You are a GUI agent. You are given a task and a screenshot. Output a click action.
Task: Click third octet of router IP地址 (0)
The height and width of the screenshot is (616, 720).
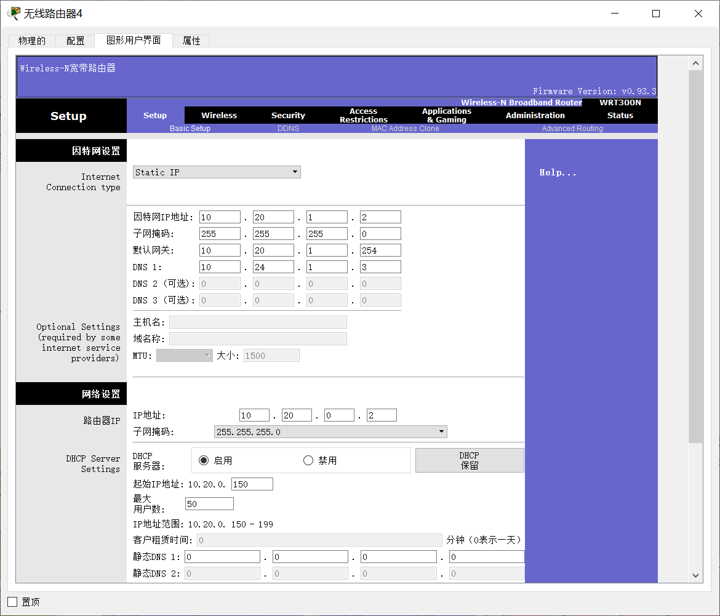(x=339, y=415)
